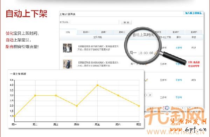Click 不参与 link in the third row
Viewport: 210px width, 137px height.
coord(178,80)
